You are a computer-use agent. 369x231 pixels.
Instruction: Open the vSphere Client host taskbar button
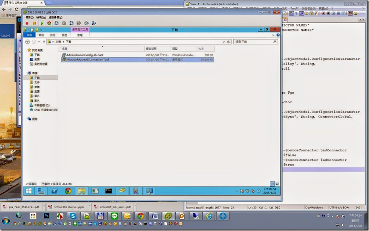168,216
